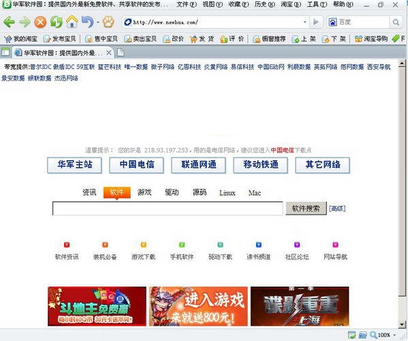
Task: Click the yellow 游戏下载 icon
Action: (144, 245)
